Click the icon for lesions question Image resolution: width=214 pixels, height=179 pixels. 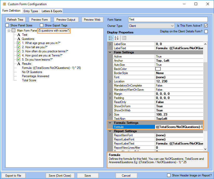point(19,60)
